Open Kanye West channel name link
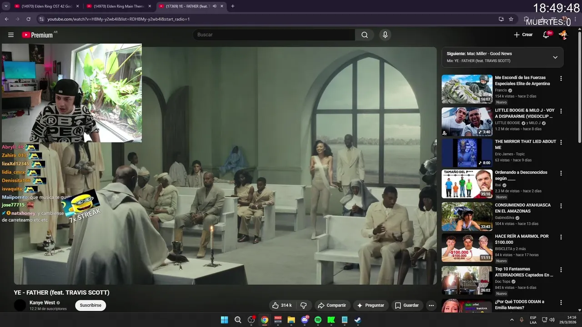This screenshot has width=582, height=327. coord(42,302)
